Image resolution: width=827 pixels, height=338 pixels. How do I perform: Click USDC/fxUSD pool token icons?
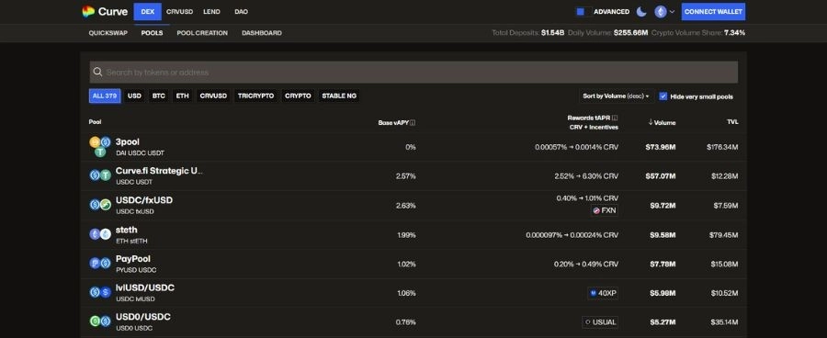pyautogui.click(x=100, y=205)
